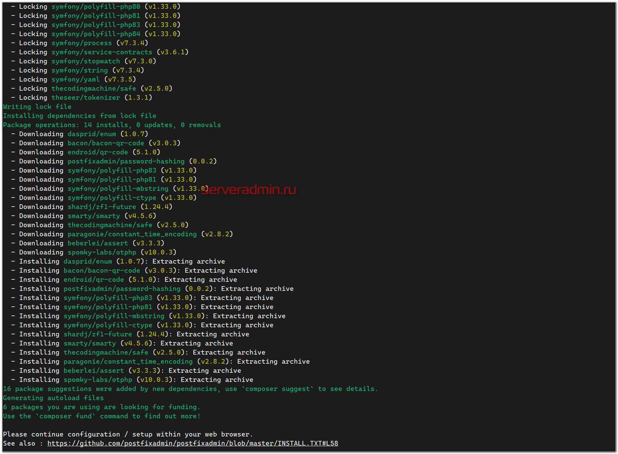Open the GitHub INSTALL.TXT link
This screenshot has width=618, height=454.
(x=193, y=444)
